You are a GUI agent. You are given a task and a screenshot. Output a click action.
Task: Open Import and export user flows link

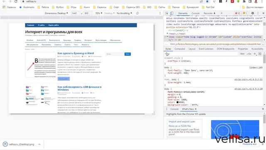[182, 124]
